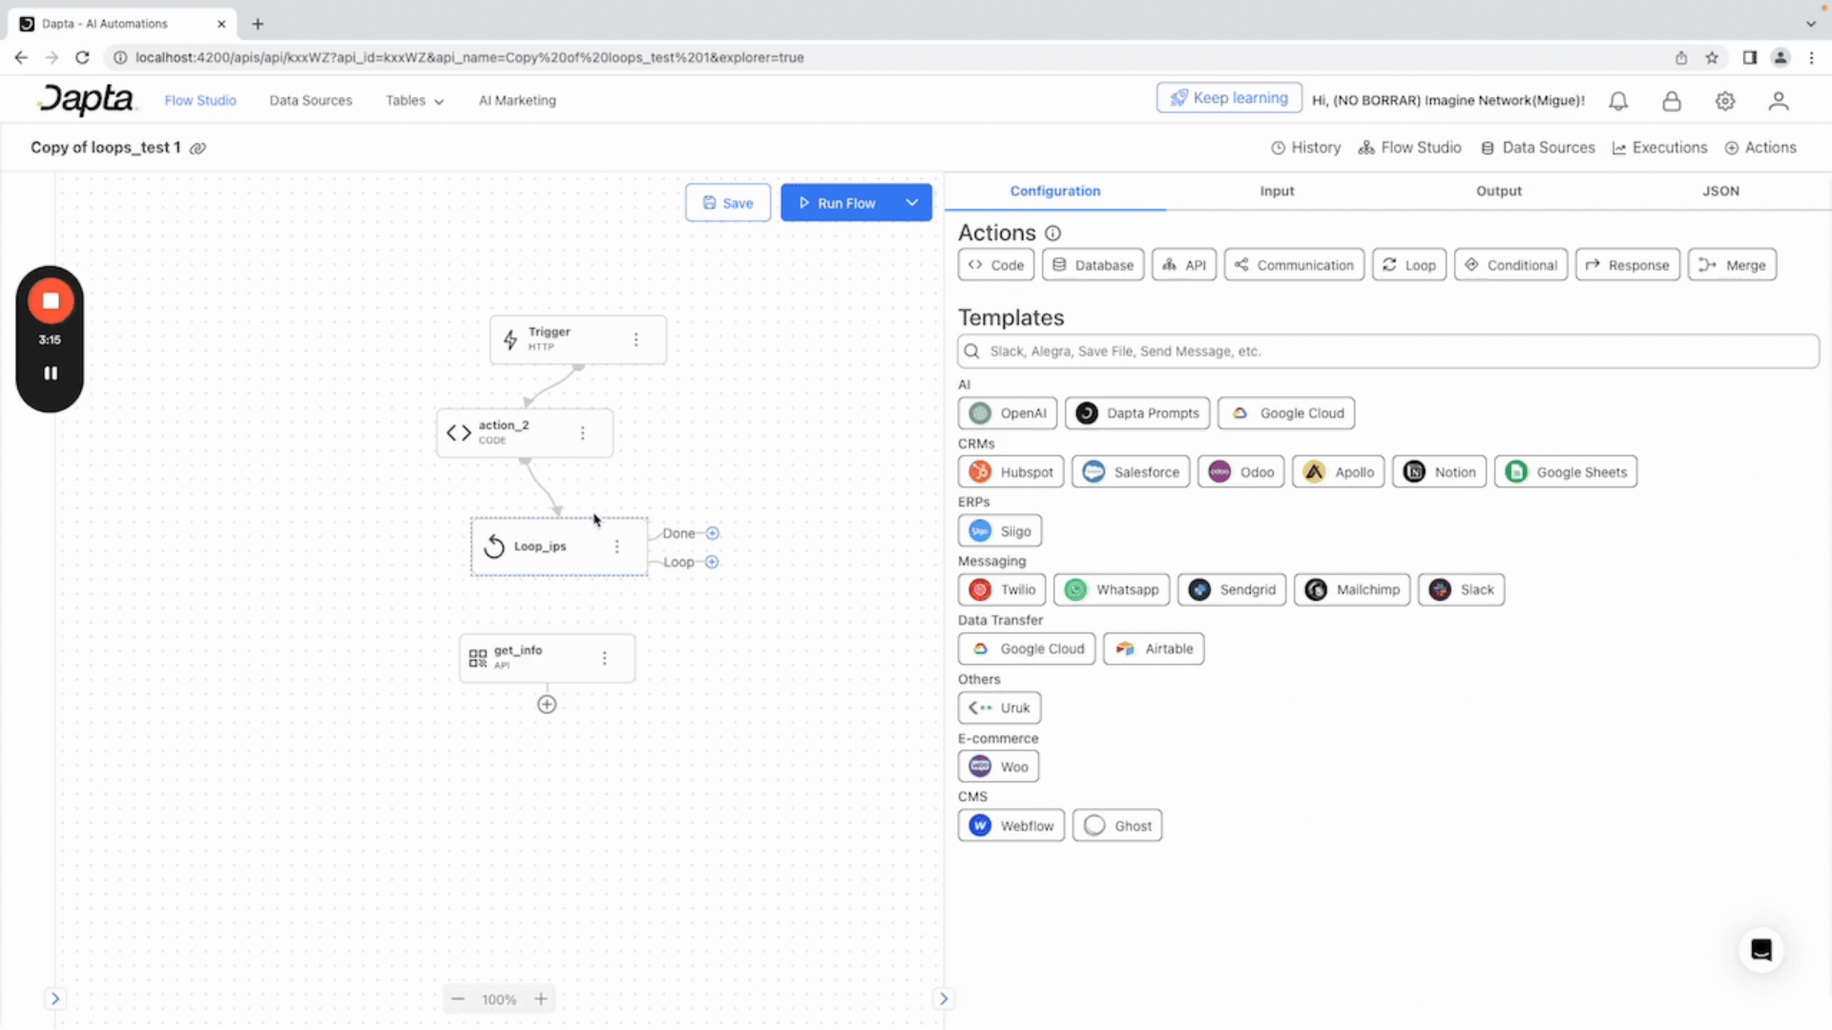
Task: Open the chat support bubble
Action: [x=1761, y=950]
